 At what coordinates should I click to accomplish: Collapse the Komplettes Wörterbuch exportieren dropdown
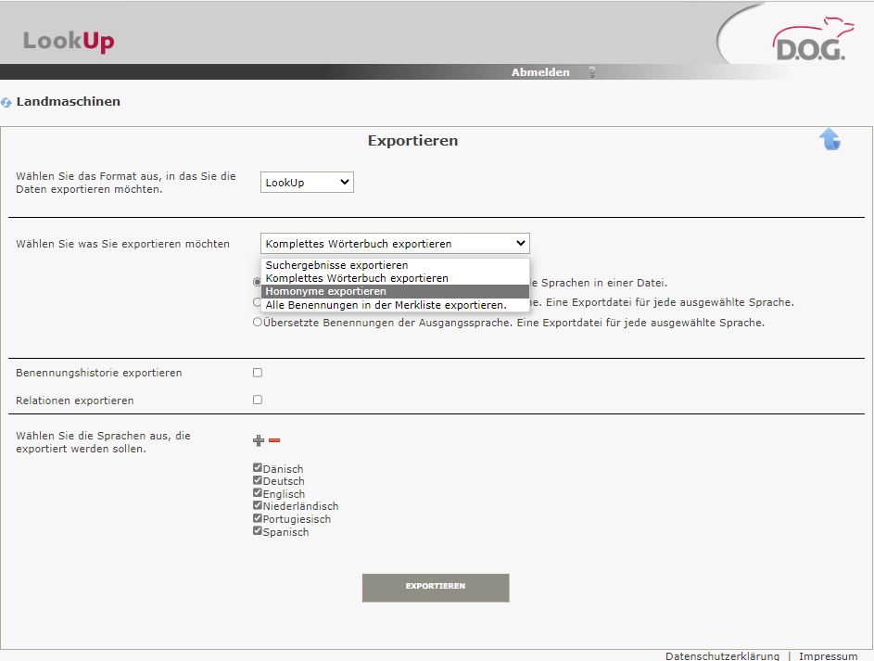coord(395,244)
